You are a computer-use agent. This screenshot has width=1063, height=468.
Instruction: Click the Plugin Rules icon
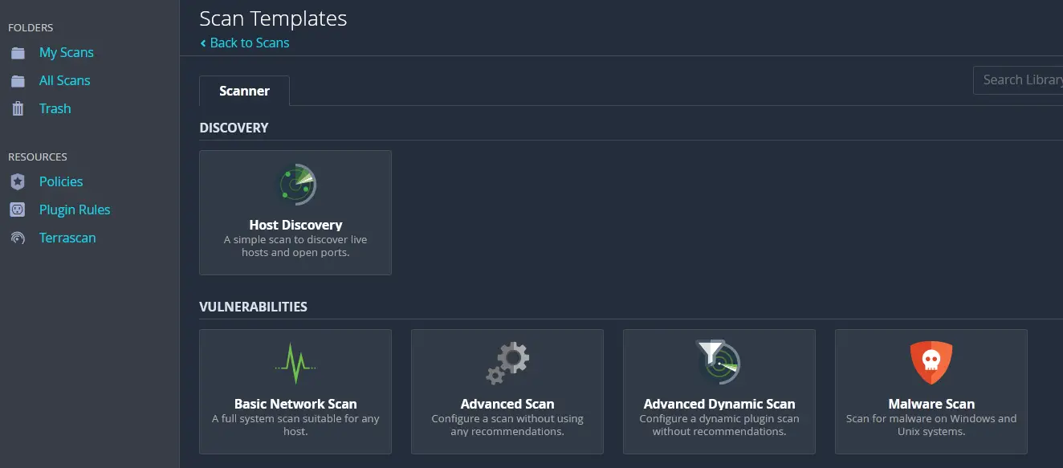point(18,210)
